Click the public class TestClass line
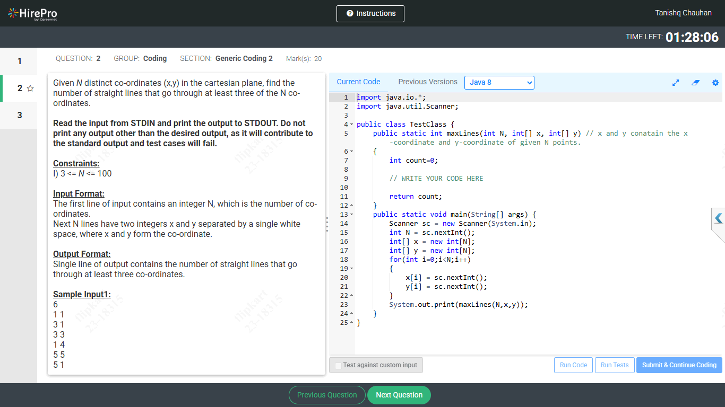Viewport: 725px width, 407px height. (x=405, y=125)
